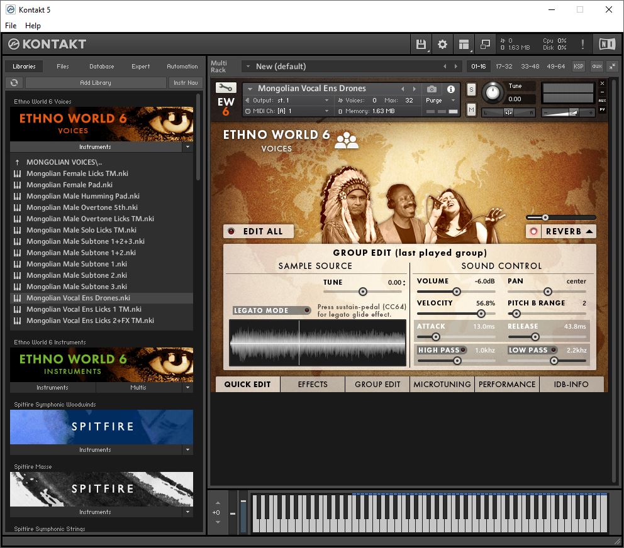
Task: Click the previous instrument arrow
Action: [x=403, y=89]
